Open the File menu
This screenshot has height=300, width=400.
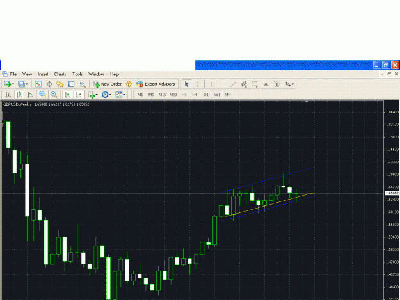[13, 74]
